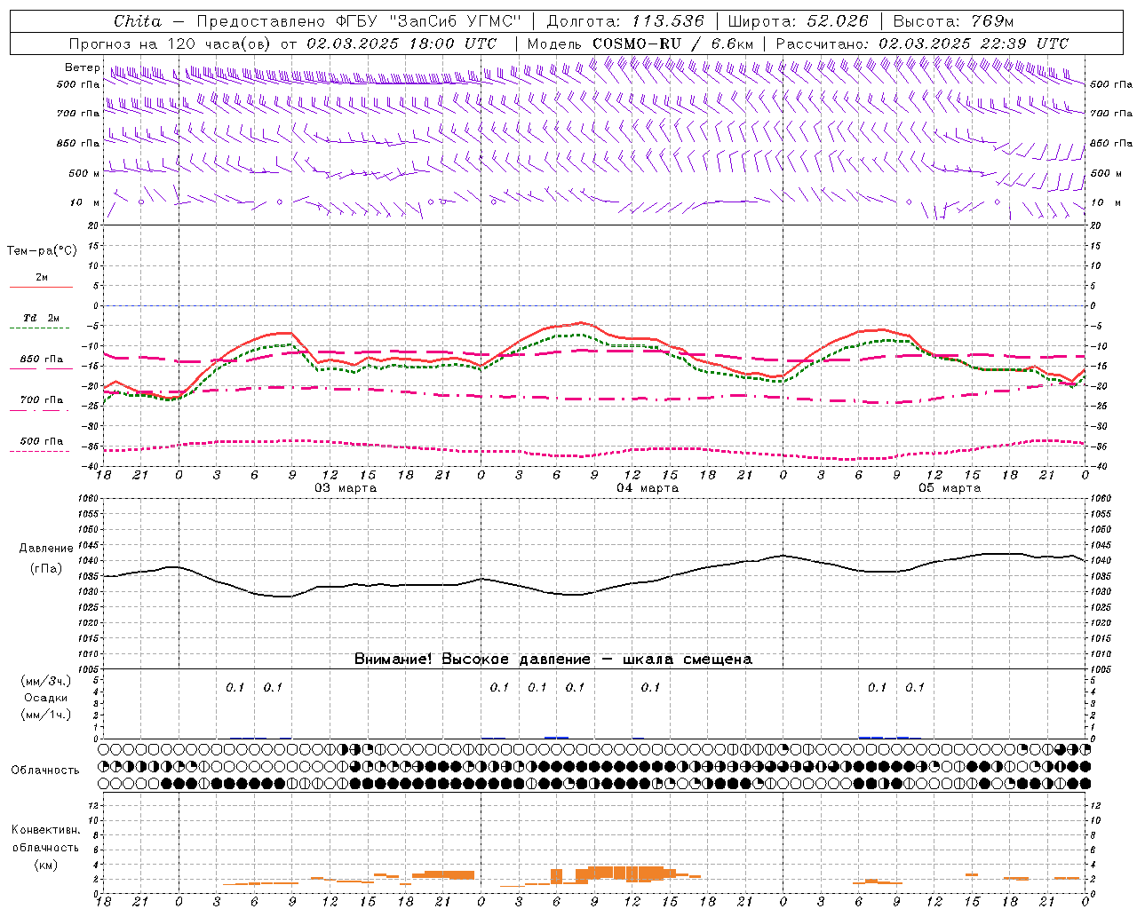Click the 'Рассчитано: 02.03.2025 22:39 UTC' timestamp

coord(922,43)
